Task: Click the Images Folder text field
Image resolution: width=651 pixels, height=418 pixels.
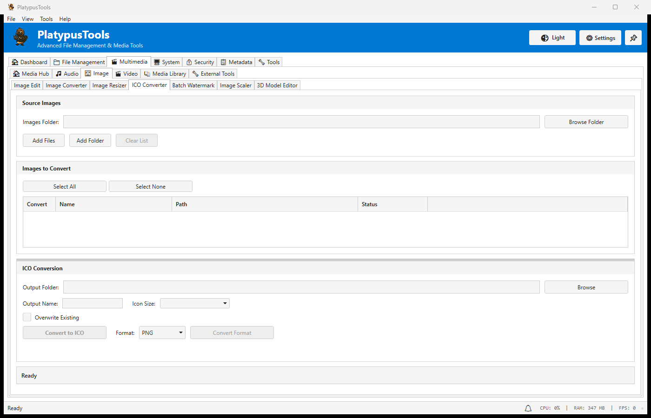Action: (x=301, y=122)
